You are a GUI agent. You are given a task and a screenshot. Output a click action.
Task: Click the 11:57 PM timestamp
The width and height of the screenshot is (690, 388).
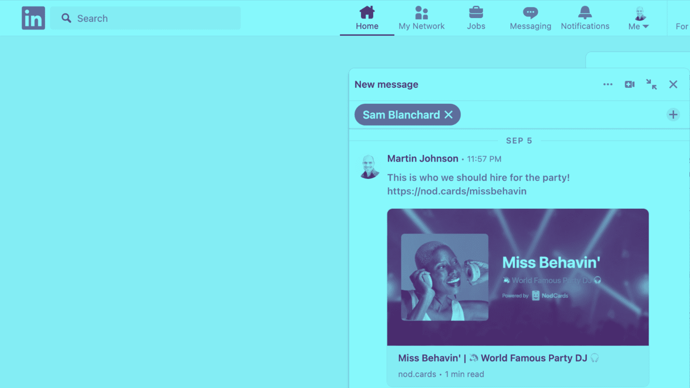point(484,159)
